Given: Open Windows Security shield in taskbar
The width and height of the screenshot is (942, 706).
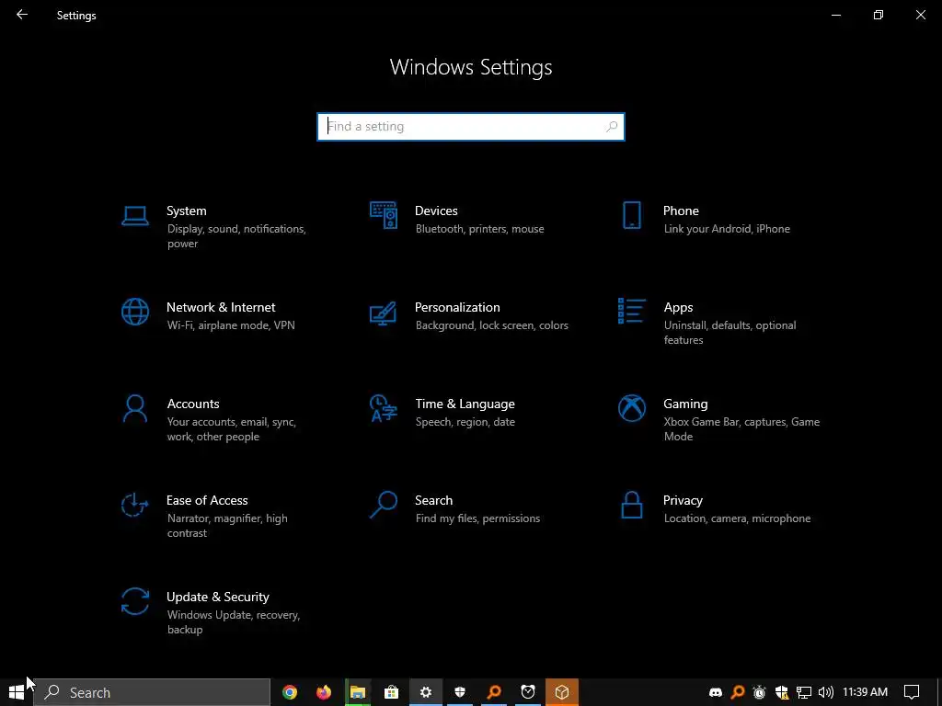Looking at the screenshot, I should click(460, 692).
